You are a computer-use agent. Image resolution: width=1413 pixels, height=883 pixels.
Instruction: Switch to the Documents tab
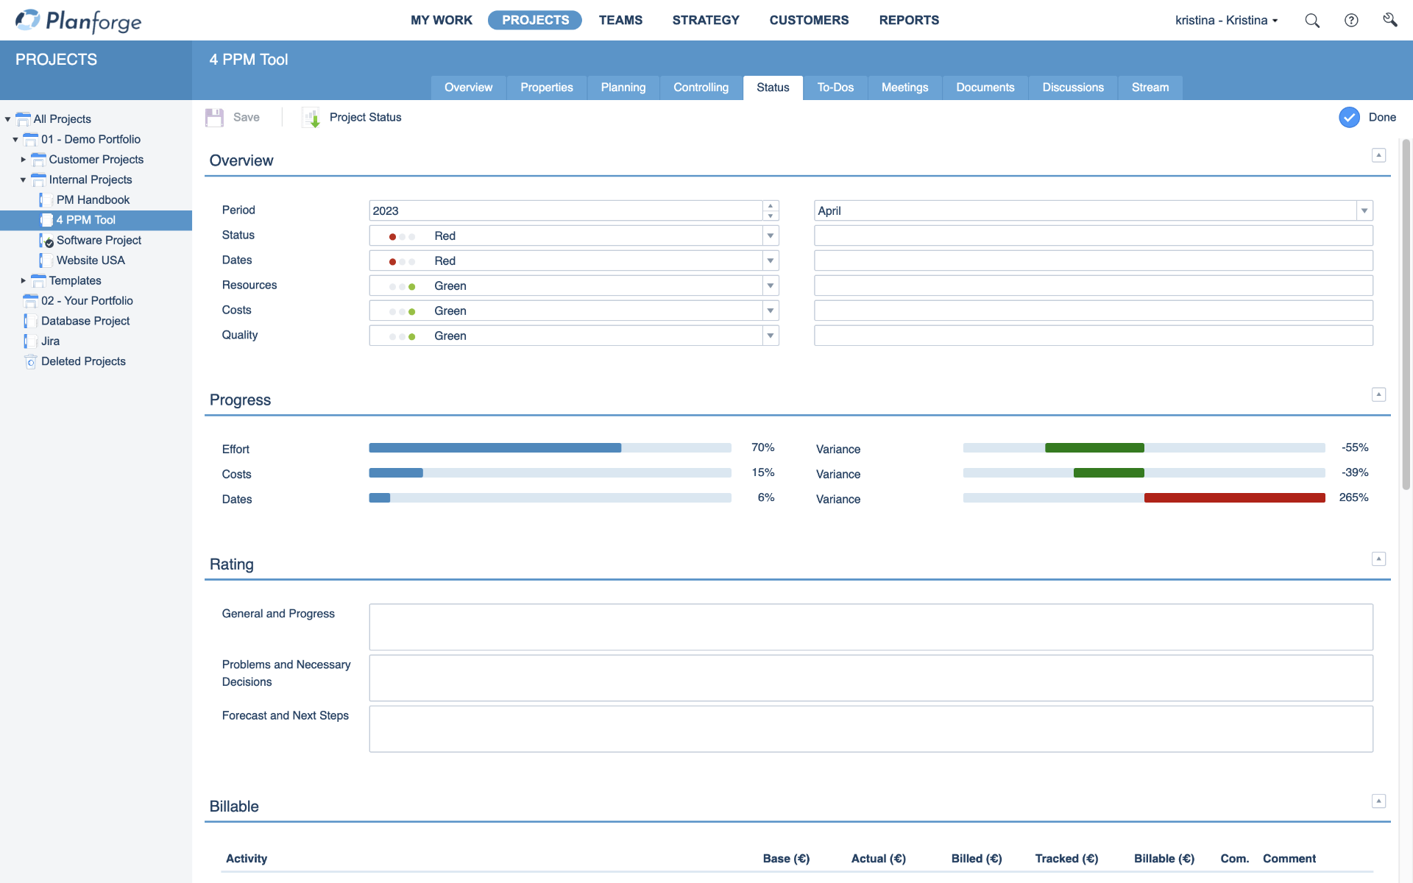[985, 88]
